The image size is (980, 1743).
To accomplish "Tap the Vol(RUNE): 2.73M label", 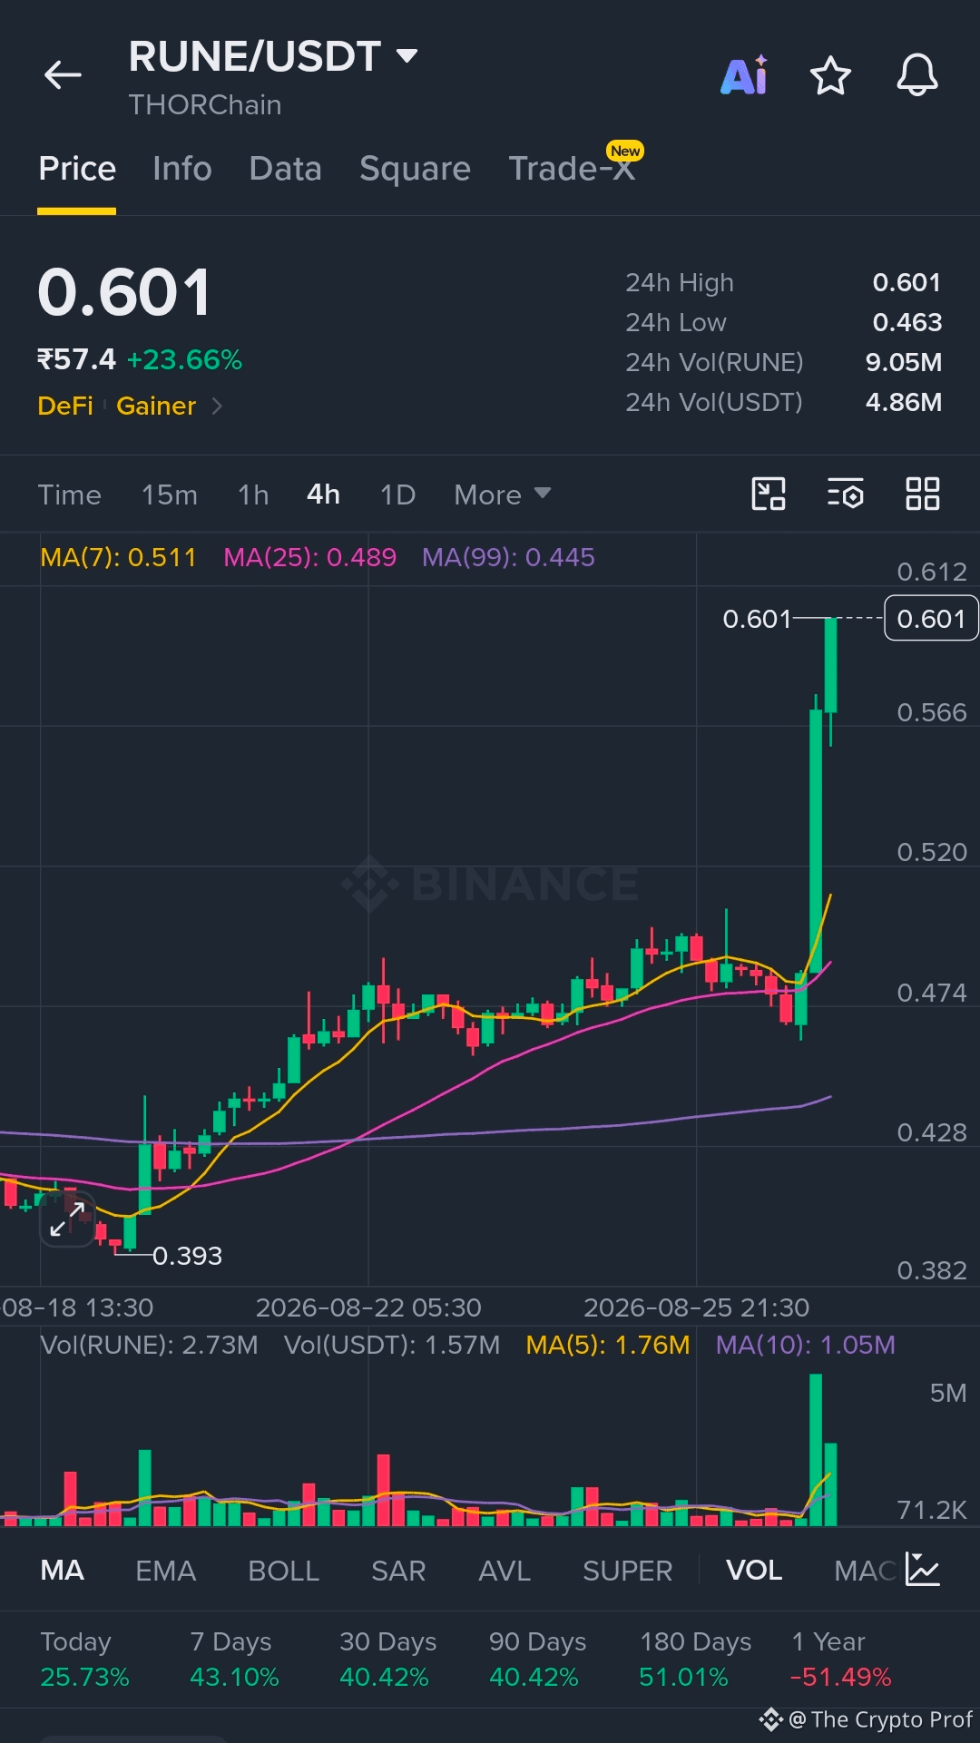I will 149,1345.
